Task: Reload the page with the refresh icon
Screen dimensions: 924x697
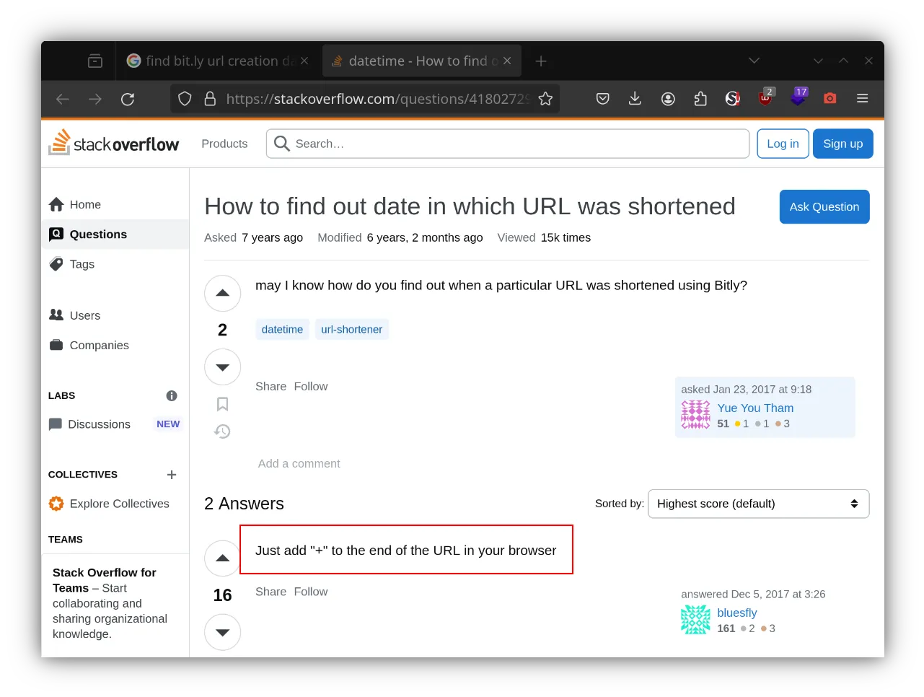Action: click(128, 99)
